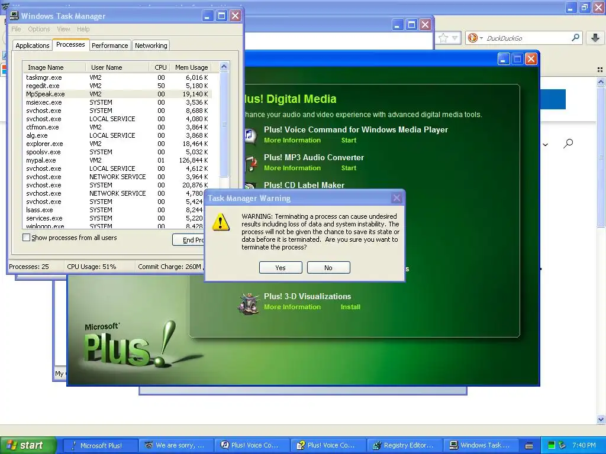This screenshot has width=606, height=454.
Task: Open Task Manager View menu
Action: [x=63, y=29]
